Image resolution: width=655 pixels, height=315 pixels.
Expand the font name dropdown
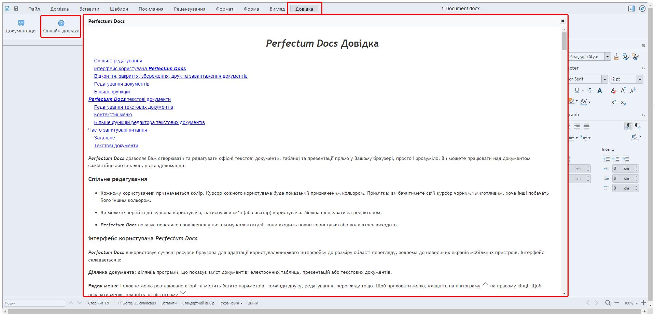click(604, 79)
